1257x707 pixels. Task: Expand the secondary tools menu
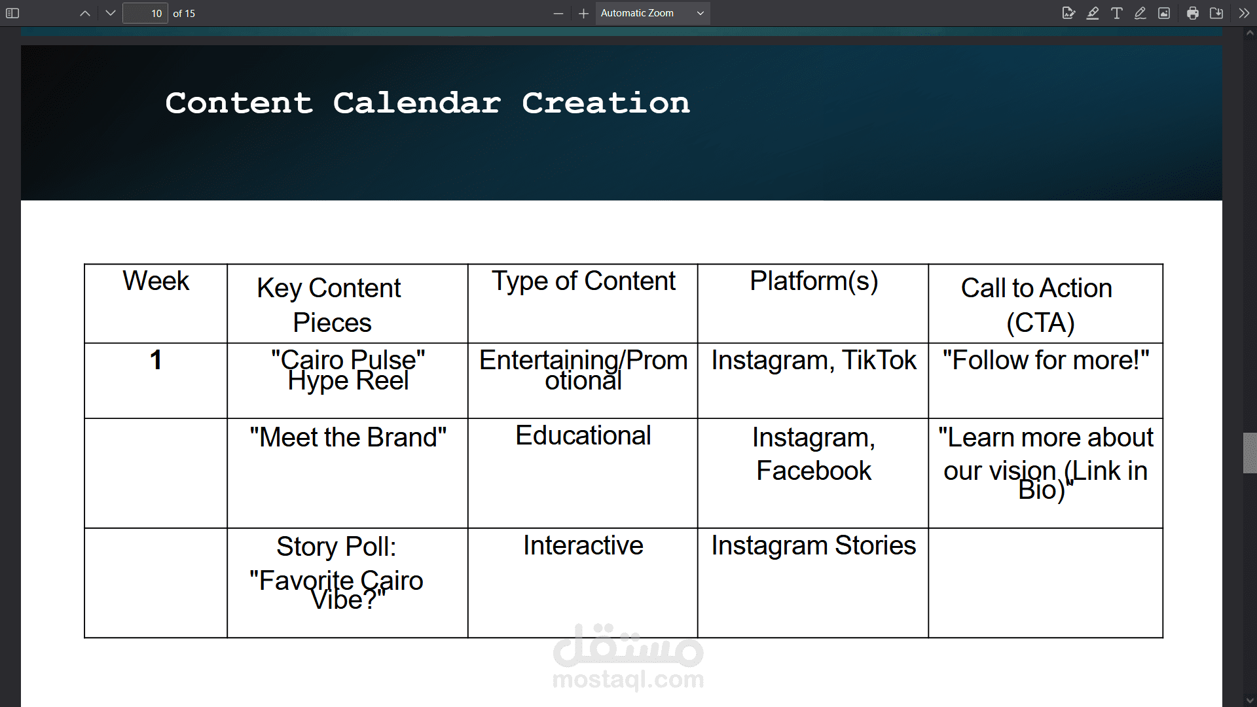tap(1243, 13)
